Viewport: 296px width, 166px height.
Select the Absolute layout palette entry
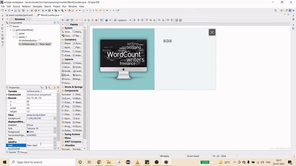pos(67,63)
